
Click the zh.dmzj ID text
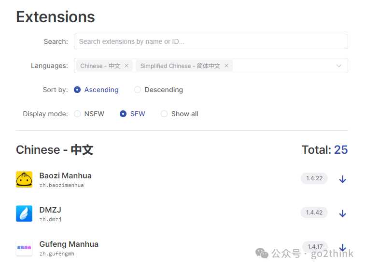click(50, 219)
